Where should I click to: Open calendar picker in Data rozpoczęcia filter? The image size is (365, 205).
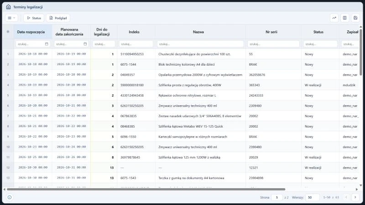[47, 44]
